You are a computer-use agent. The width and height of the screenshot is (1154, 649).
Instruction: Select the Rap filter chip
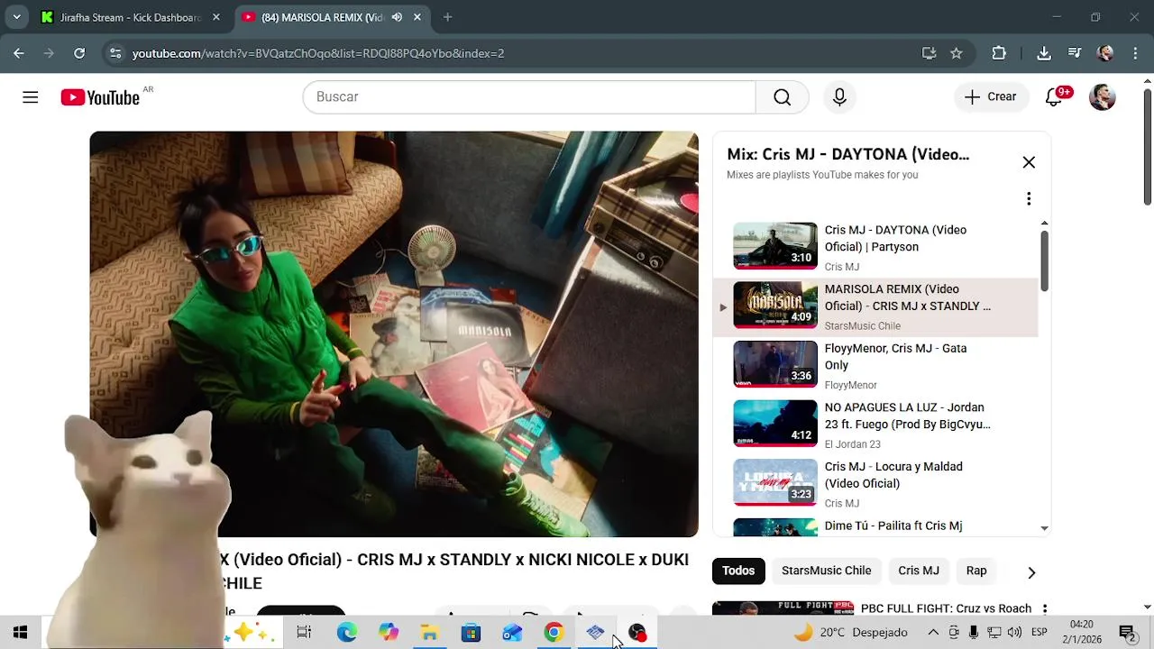[976, 571]
